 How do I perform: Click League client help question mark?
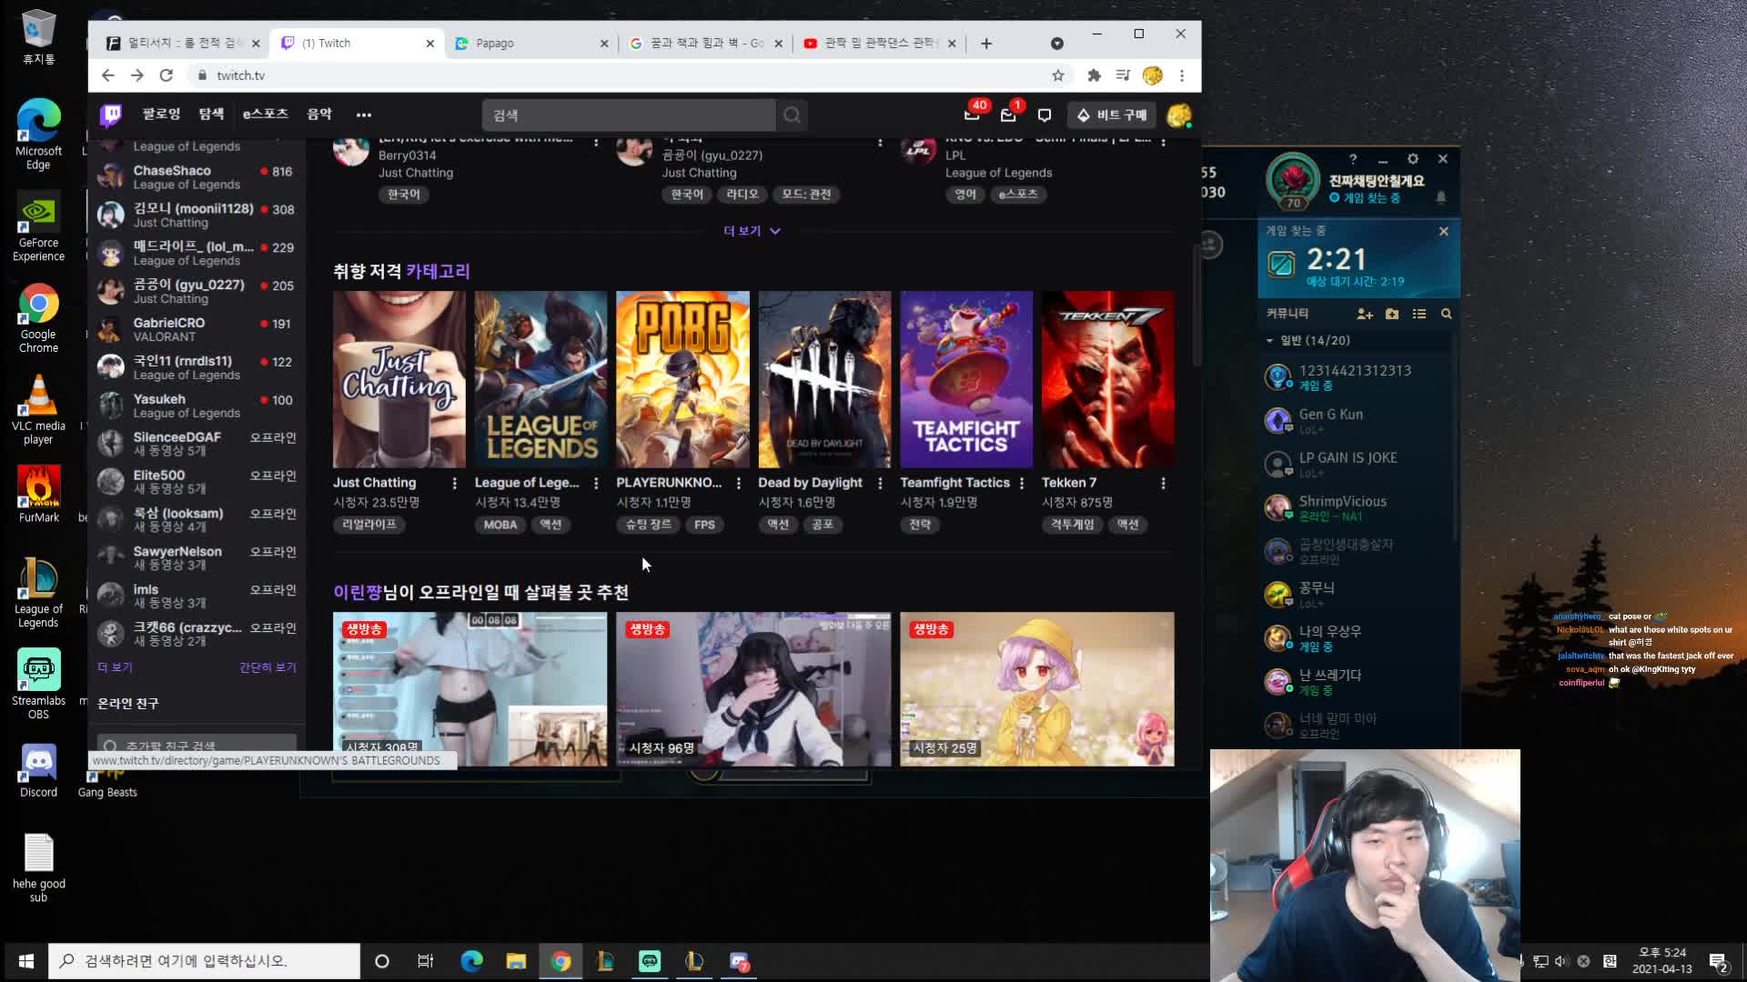pos(1353,158)
